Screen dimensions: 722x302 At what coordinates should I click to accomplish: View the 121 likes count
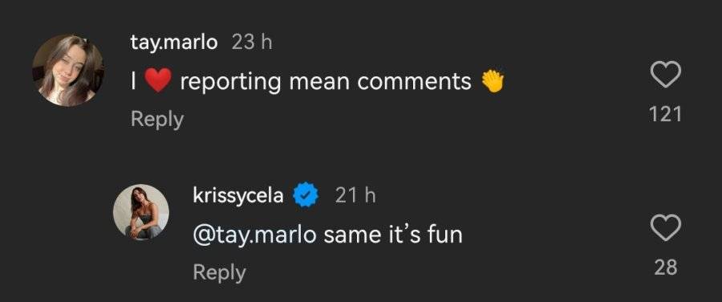tap(665, 114)
